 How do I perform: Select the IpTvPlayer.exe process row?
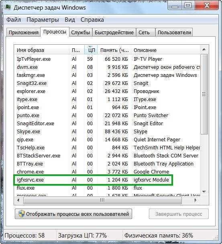tap(107, 59)
